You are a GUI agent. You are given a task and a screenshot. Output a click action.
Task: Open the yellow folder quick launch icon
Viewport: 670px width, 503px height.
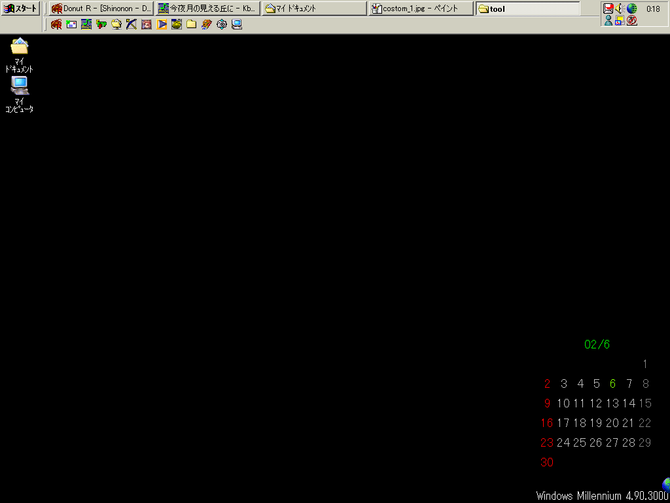point(191,24)
